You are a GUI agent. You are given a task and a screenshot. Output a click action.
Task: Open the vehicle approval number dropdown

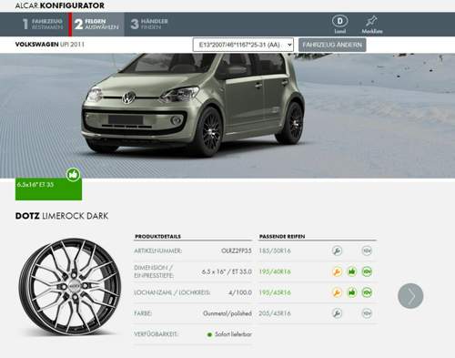(243, 45)
